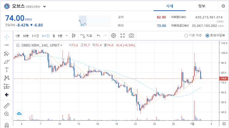
Task: Open the ORBS/KRW market dropdown arrow
Action: [45, 7]
